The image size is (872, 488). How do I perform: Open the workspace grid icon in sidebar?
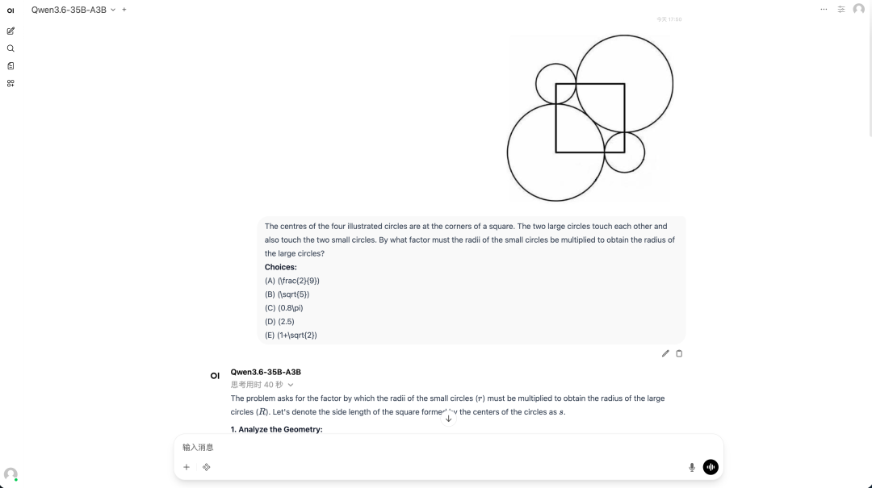click(x=10, y=83)
